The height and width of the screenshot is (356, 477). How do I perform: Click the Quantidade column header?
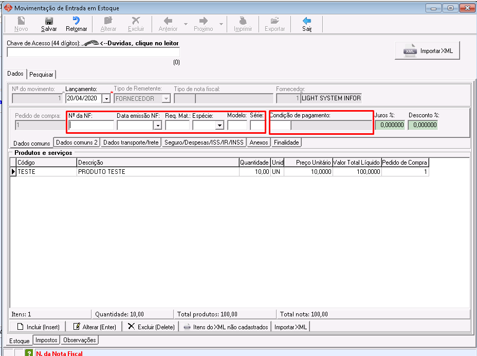coord(254,163)
